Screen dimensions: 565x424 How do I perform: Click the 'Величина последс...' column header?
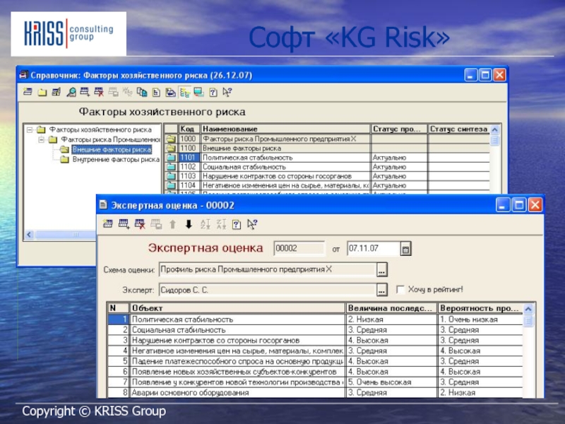point(392,308)
